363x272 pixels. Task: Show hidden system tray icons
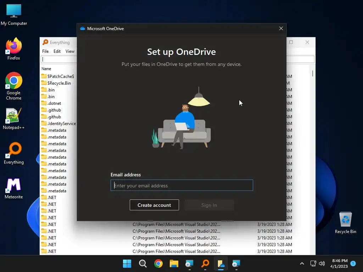pyautogui.click(x=302, y=263)
